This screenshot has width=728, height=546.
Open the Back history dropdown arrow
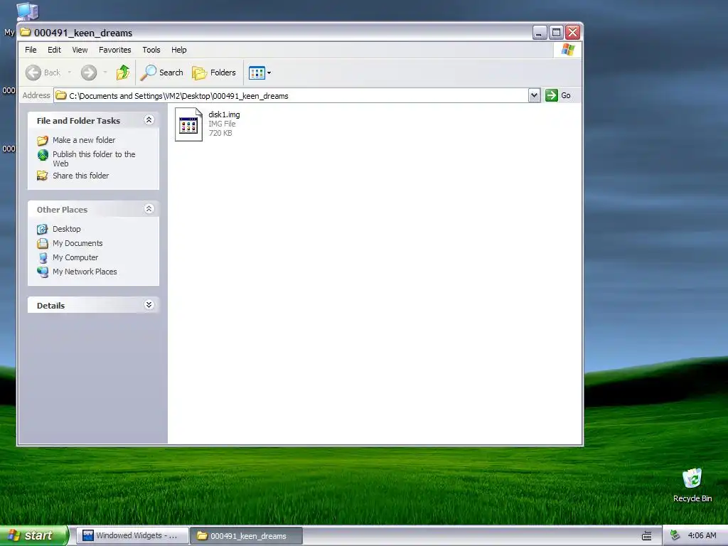pos(70,73)
